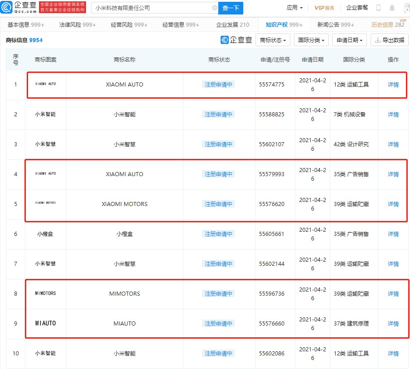Click 7类 机械设备 classification cell
The image size is (410, 369).
pos(350,115)
